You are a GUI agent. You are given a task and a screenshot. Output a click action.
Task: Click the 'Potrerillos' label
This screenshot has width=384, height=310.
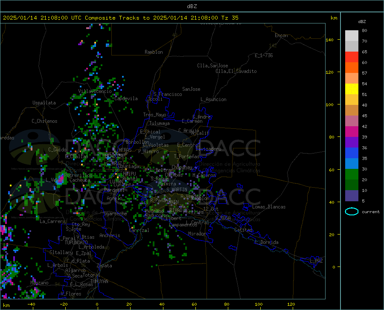coord(78,175)
